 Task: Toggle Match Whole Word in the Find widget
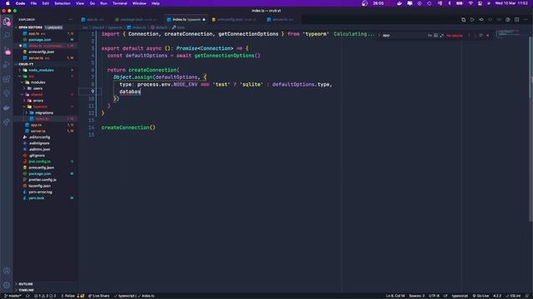click(436, 35)
